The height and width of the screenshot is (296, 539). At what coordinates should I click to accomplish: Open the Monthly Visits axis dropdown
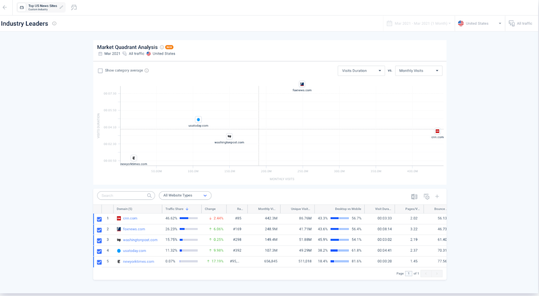[419, 71]
